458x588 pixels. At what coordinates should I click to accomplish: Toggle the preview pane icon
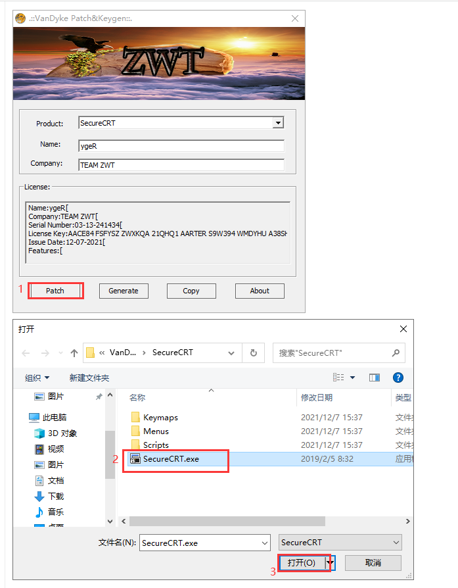pyautogui.click(x=375, y=378)
